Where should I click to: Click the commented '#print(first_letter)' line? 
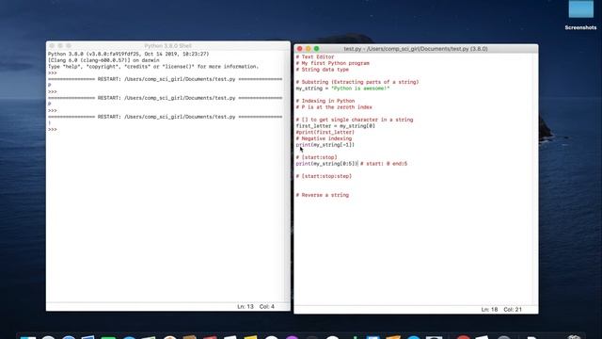[325, 132]
